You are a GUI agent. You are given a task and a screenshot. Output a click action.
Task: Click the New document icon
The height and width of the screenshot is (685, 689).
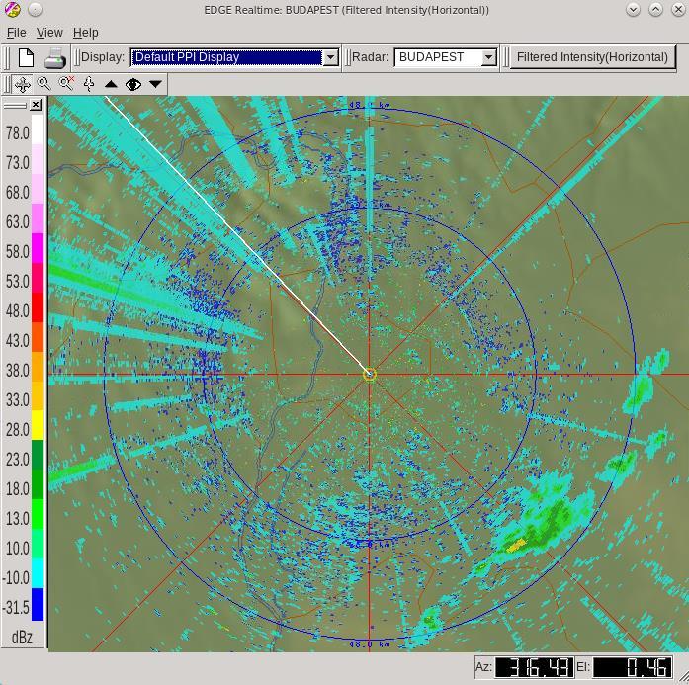click(26, 57)
